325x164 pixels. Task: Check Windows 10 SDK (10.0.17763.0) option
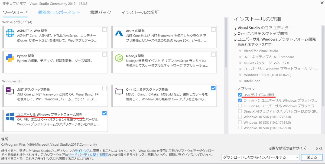pyautogui.click(x=240, y=117)
